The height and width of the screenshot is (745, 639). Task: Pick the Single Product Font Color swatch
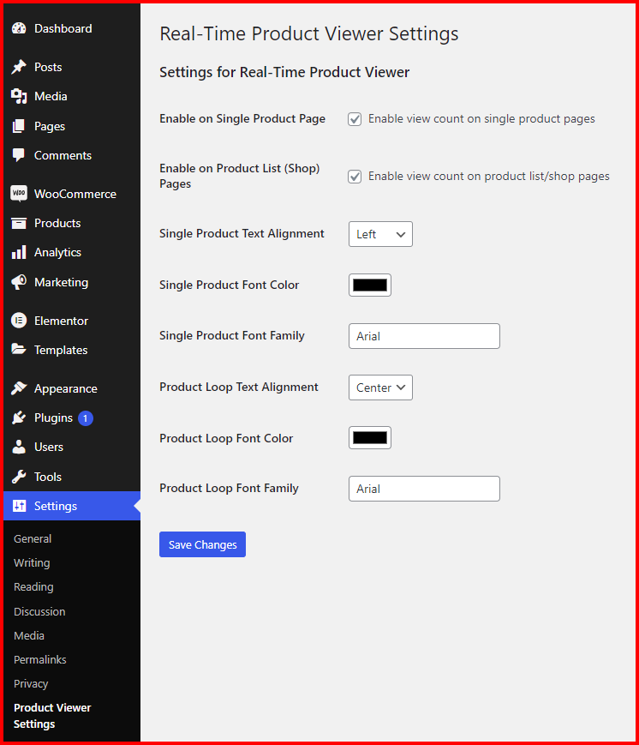point(370,285)
